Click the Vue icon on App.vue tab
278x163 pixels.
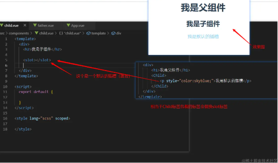point(68,25)
